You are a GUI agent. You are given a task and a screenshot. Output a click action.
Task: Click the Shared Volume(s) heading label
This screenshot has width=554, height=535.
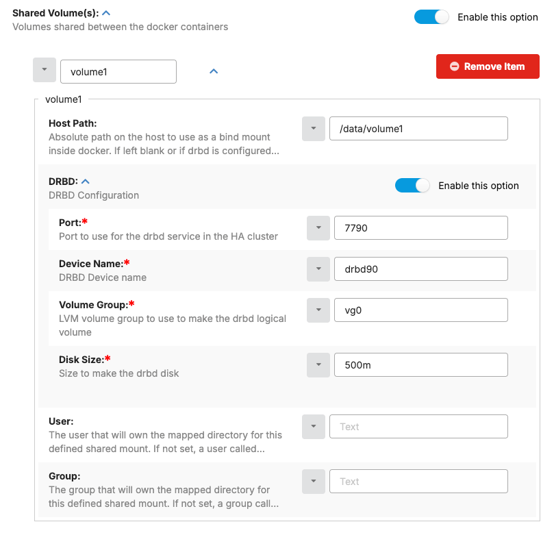point(55,13)
